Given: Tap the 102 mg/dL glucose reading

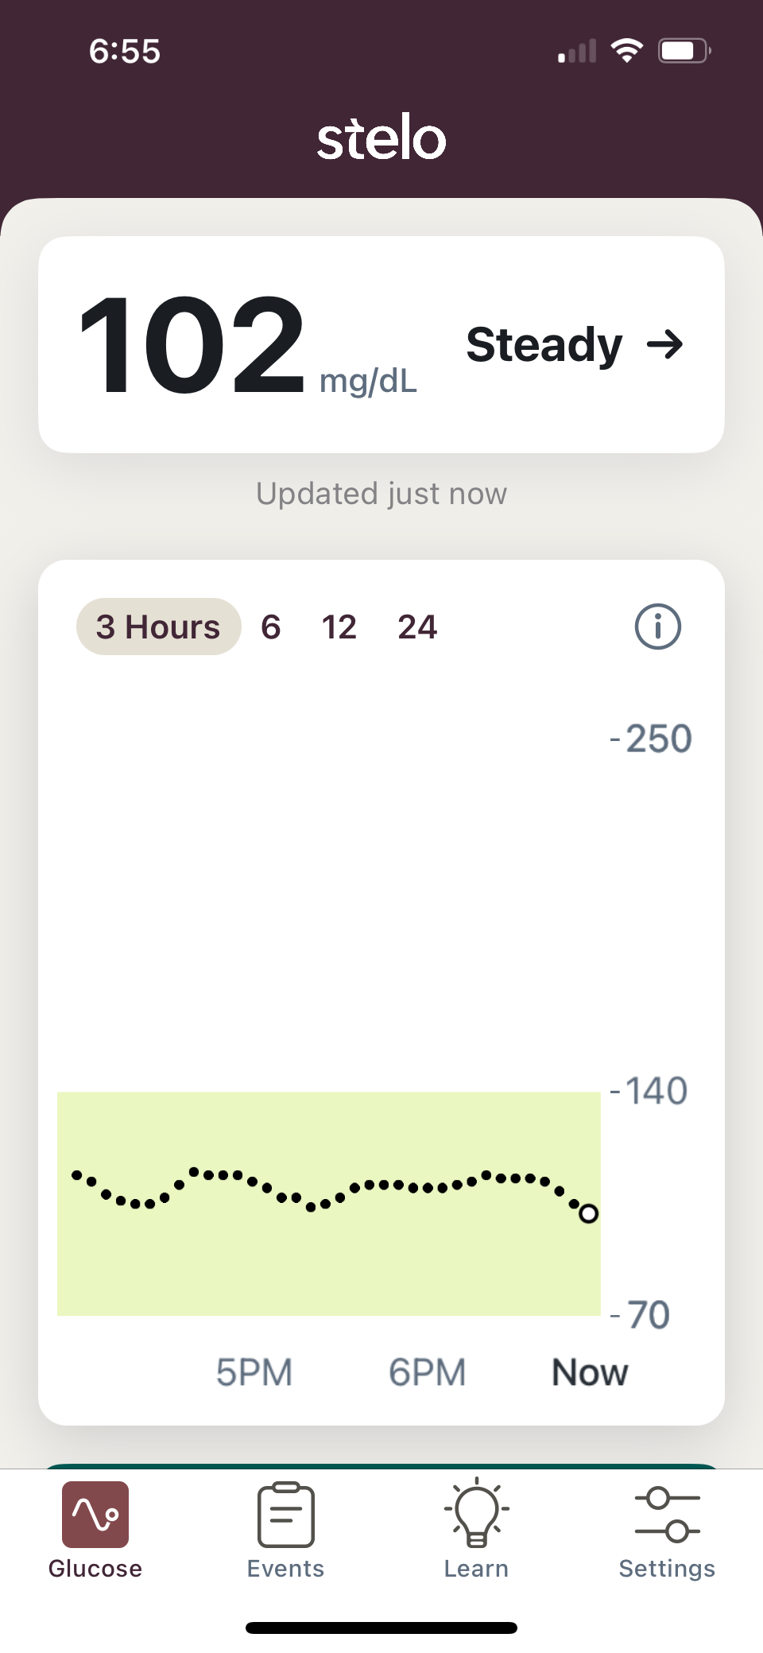Looking at the screenshot, I should click(x=192, y=345).
